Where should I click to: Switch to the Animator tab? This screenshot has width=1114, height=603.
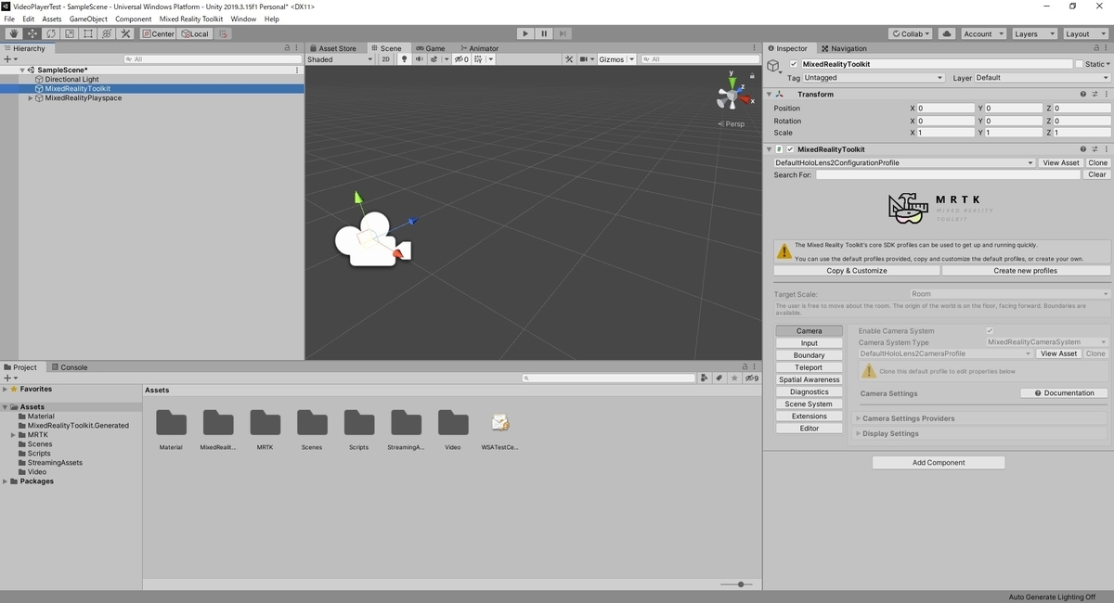(x=478, y=48)
